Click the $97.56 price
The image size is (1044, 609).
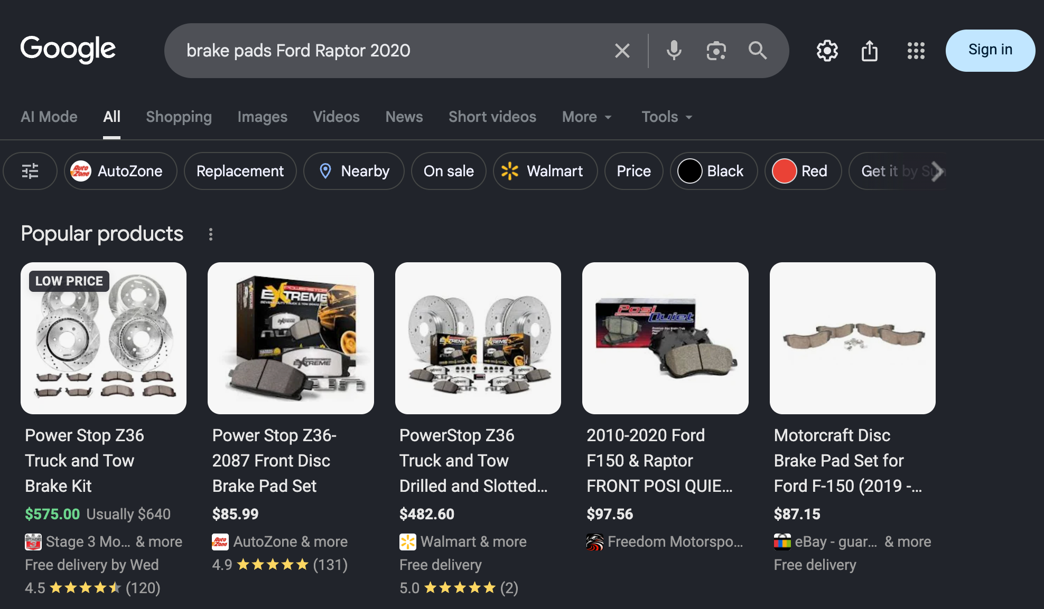coord(610,514)
